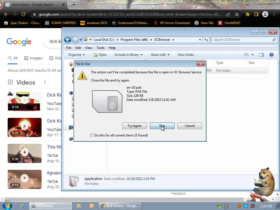Close the 'dick kickem' Chrome tab
The height and width of the screenshot is (210, 280).
(63, 5)
